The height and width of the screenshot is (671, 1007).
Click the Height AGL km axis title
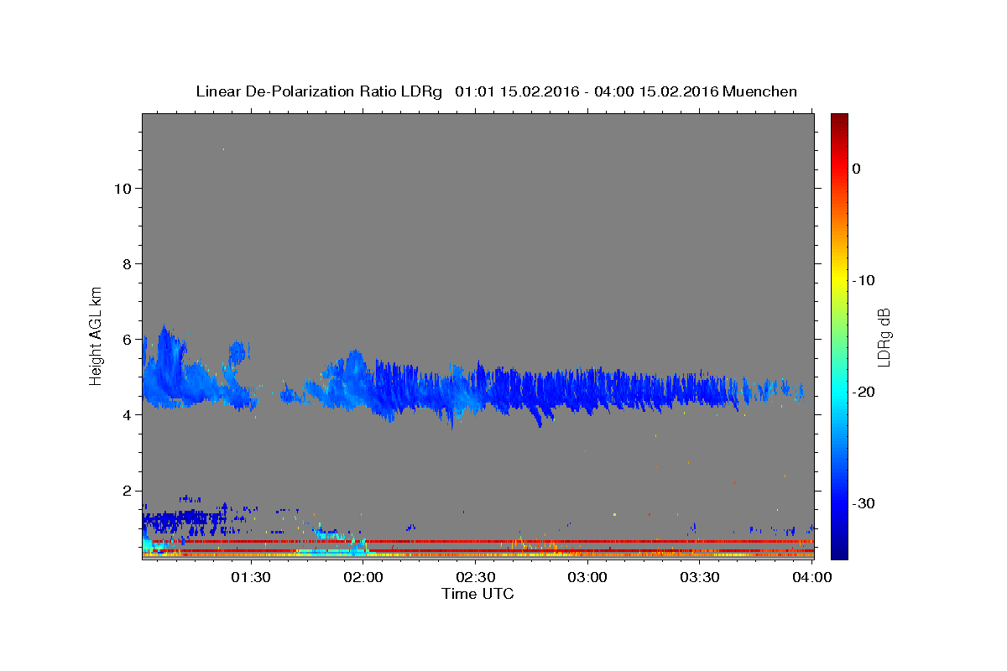point(97,335)
